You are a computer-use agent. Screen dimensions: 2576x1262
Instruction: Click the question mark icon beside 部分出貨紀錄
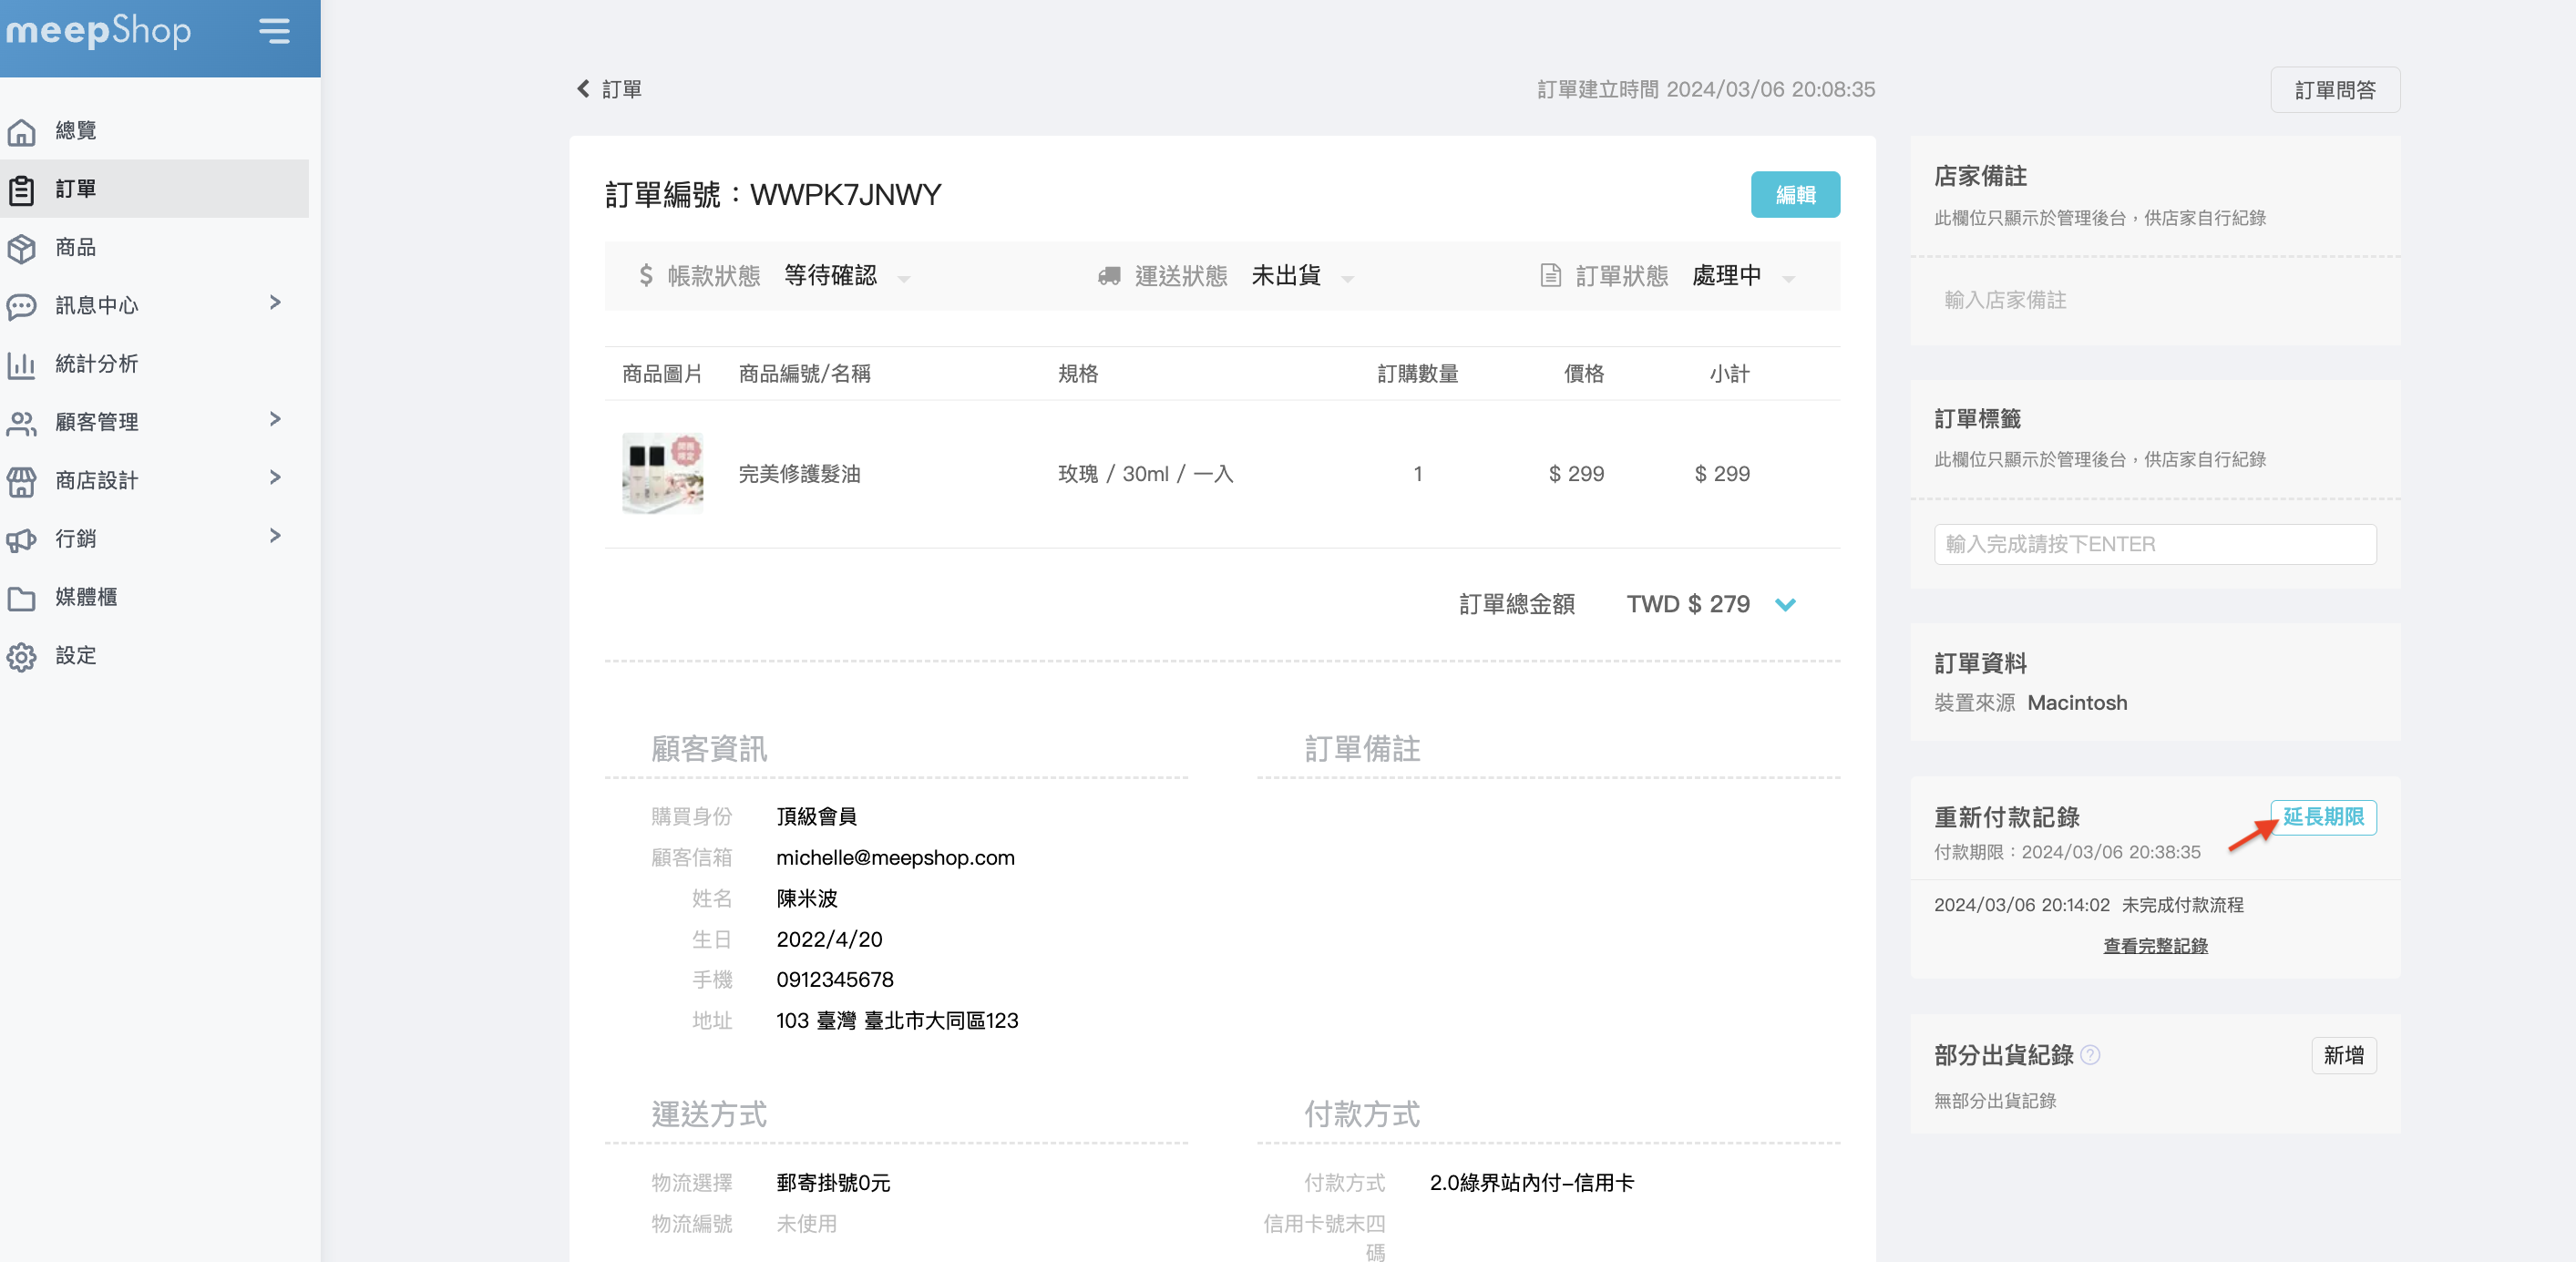2090,1055
